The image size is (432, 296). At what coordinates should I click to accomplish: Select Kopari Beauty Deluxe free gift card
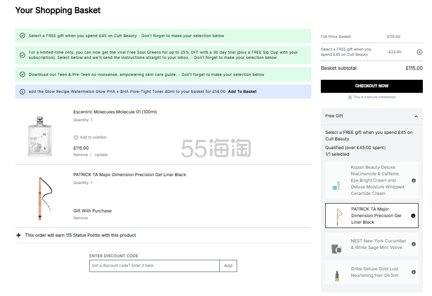click(x=372, y=180)
